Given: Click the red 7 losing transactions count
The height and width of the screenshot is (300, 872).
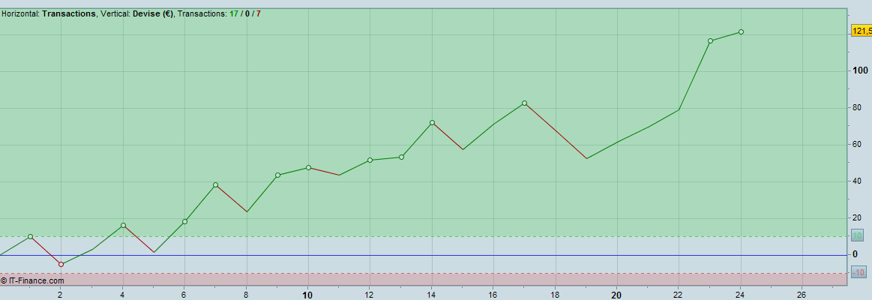Looking at the screenshot, I should click(x=258, y=13).
